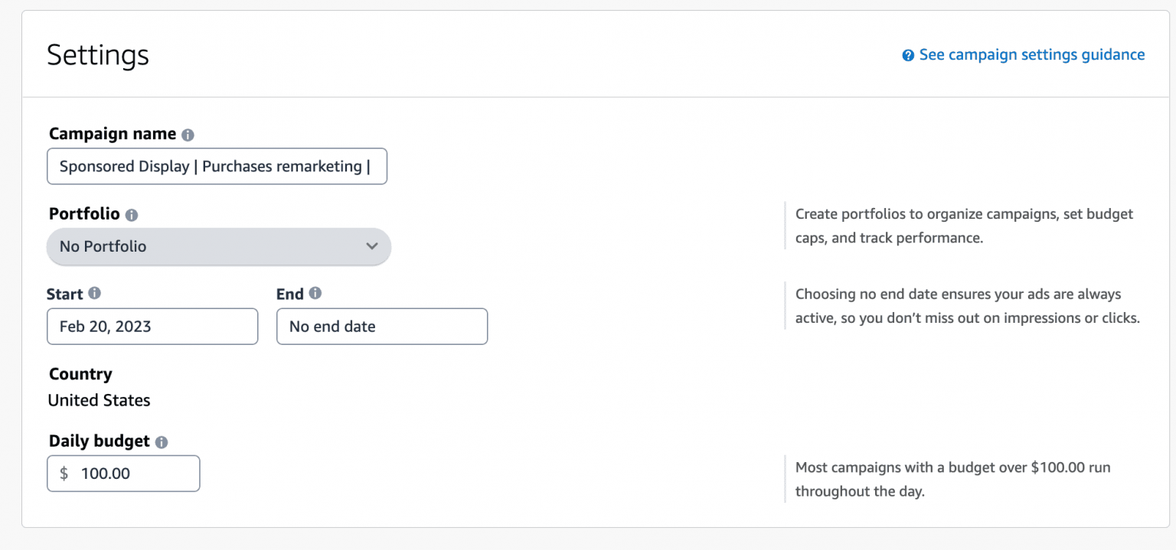Viewport: 1176px width, 550px height.
Task: Click the Feb 20, 2023 start date field
Action: coord(152,327)
